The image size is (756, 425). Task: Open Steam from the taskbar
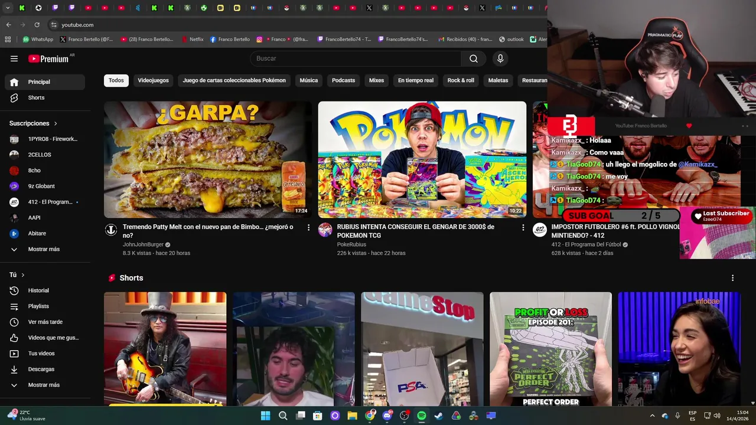pos(439,416)
